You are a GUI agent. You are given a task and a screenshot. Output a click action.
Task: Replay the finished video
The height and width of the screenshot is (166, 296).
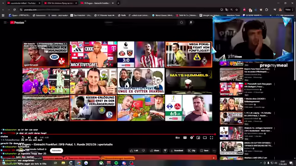pyautogui.click(x=23, y=138)
